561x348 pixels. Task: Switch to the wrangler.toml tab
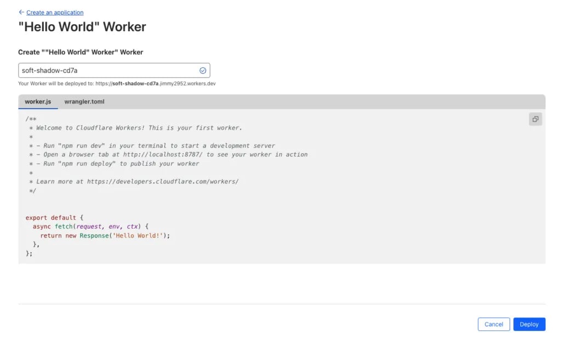[84, 102]
